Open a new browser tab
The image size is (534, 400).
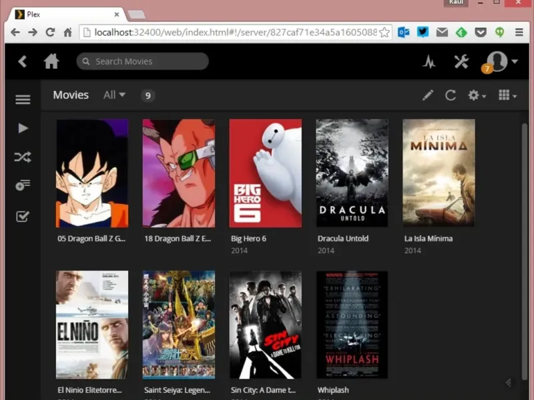[137, 15]
